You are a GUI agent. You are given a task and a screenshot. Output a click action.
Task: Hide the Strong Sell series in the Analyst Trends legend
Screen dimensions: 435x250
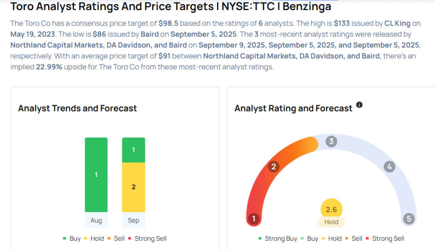pos(147,239)
